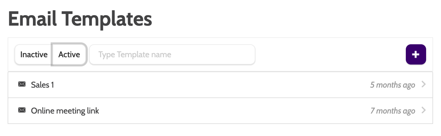Click the "5 months ago" timestamp
The image size is (441, 136).
click(393, 85)
